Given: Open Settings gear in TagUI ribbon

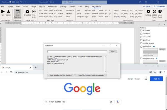Looking at the screenshot, I should pyautogui.click(x=148, y=11).
